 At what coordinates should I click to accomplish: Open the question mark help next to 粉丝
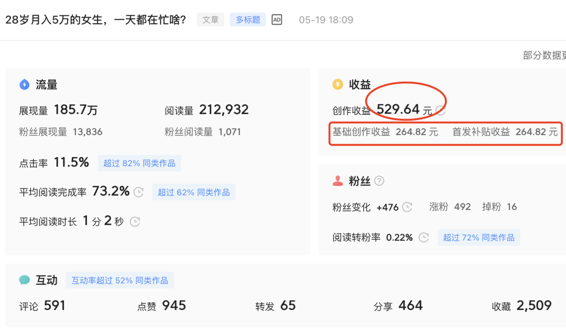click(379, 181)
